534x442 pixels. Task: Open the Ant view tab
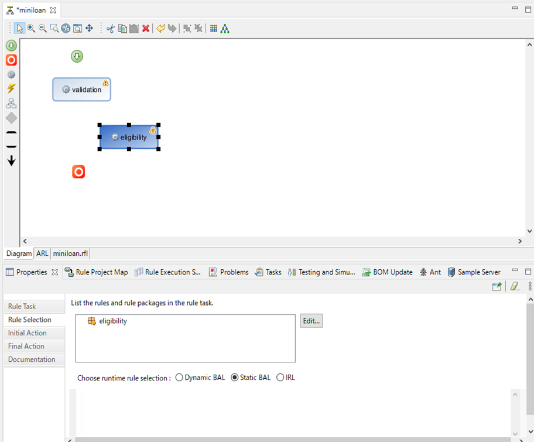[x=430, y=272]
